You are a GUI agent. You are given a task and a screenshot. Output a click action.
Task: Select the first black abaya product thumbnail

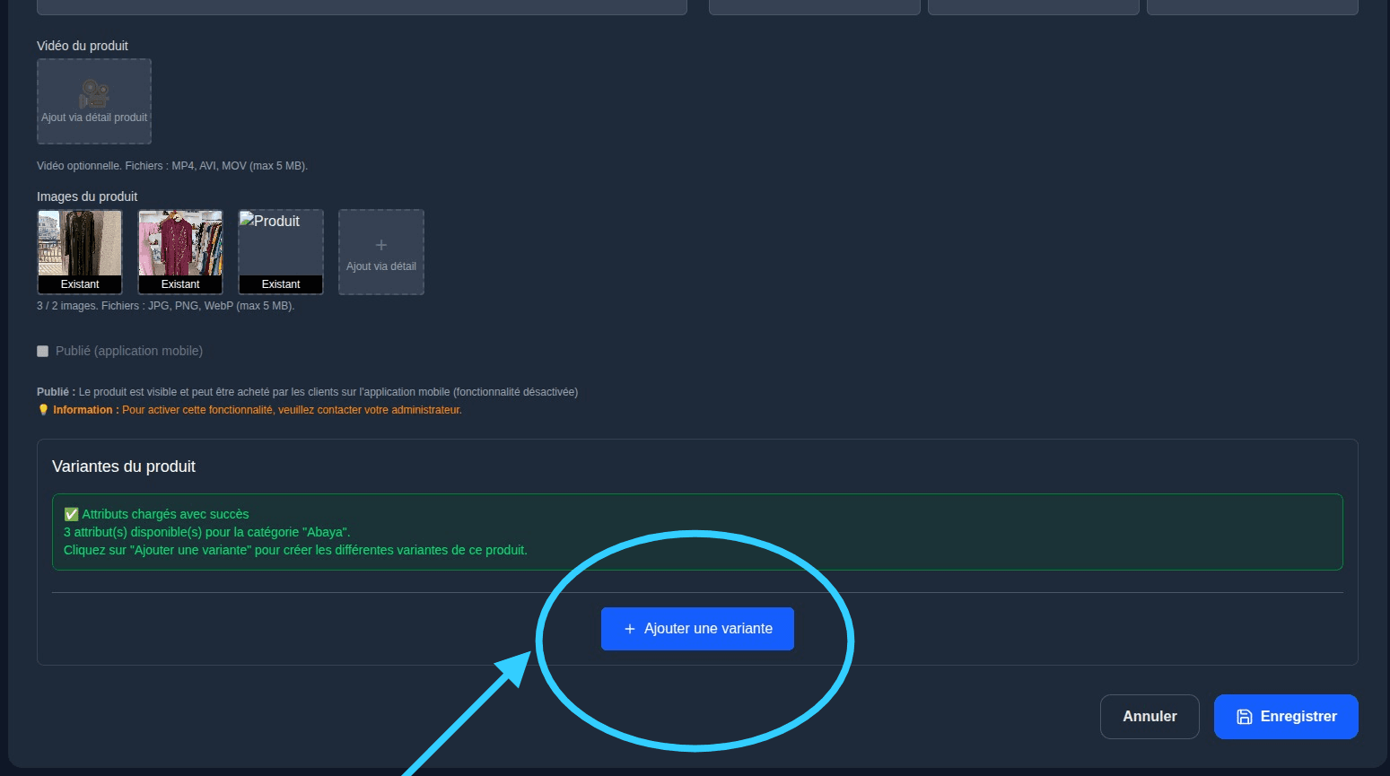[x=80, y=243]
